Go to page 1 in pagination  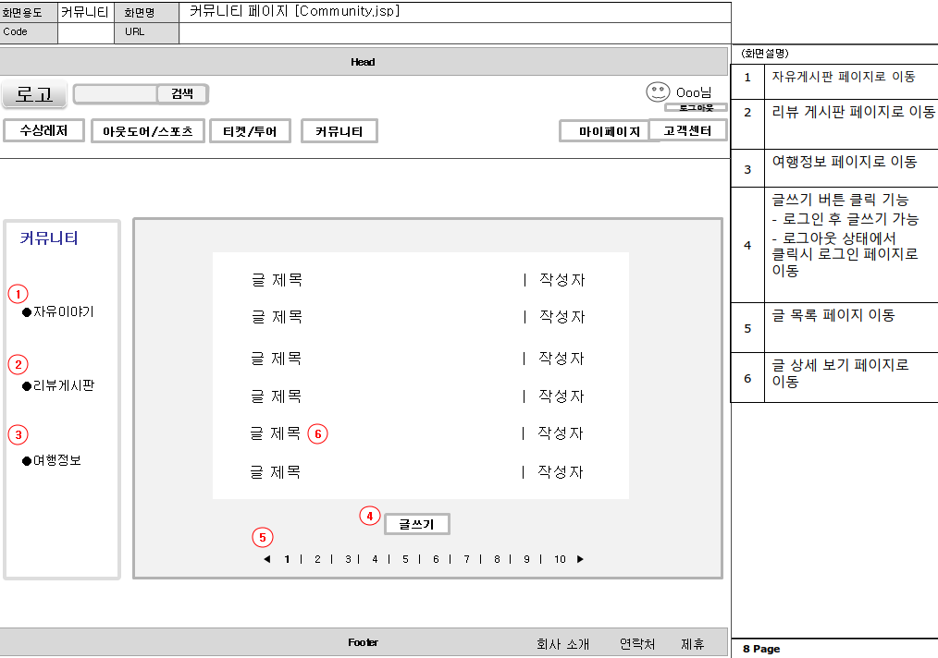tap(287, 559)
